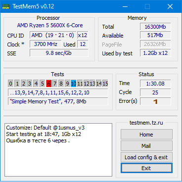
Task: Click test 0 indicator box
Action: [x=10, y=84]
